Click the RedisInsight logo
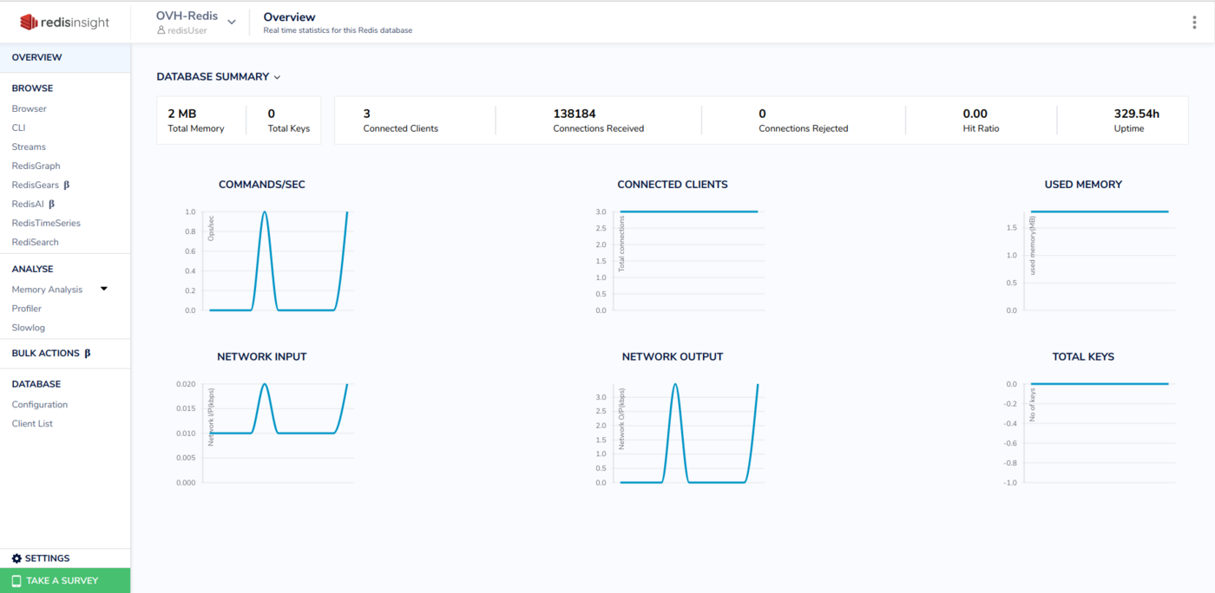1215x593 pixels. coord(64,23)
